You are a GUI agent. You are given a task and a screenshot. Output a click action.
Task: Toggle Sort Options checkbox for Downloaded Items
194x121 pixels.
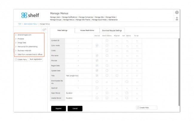127,82
